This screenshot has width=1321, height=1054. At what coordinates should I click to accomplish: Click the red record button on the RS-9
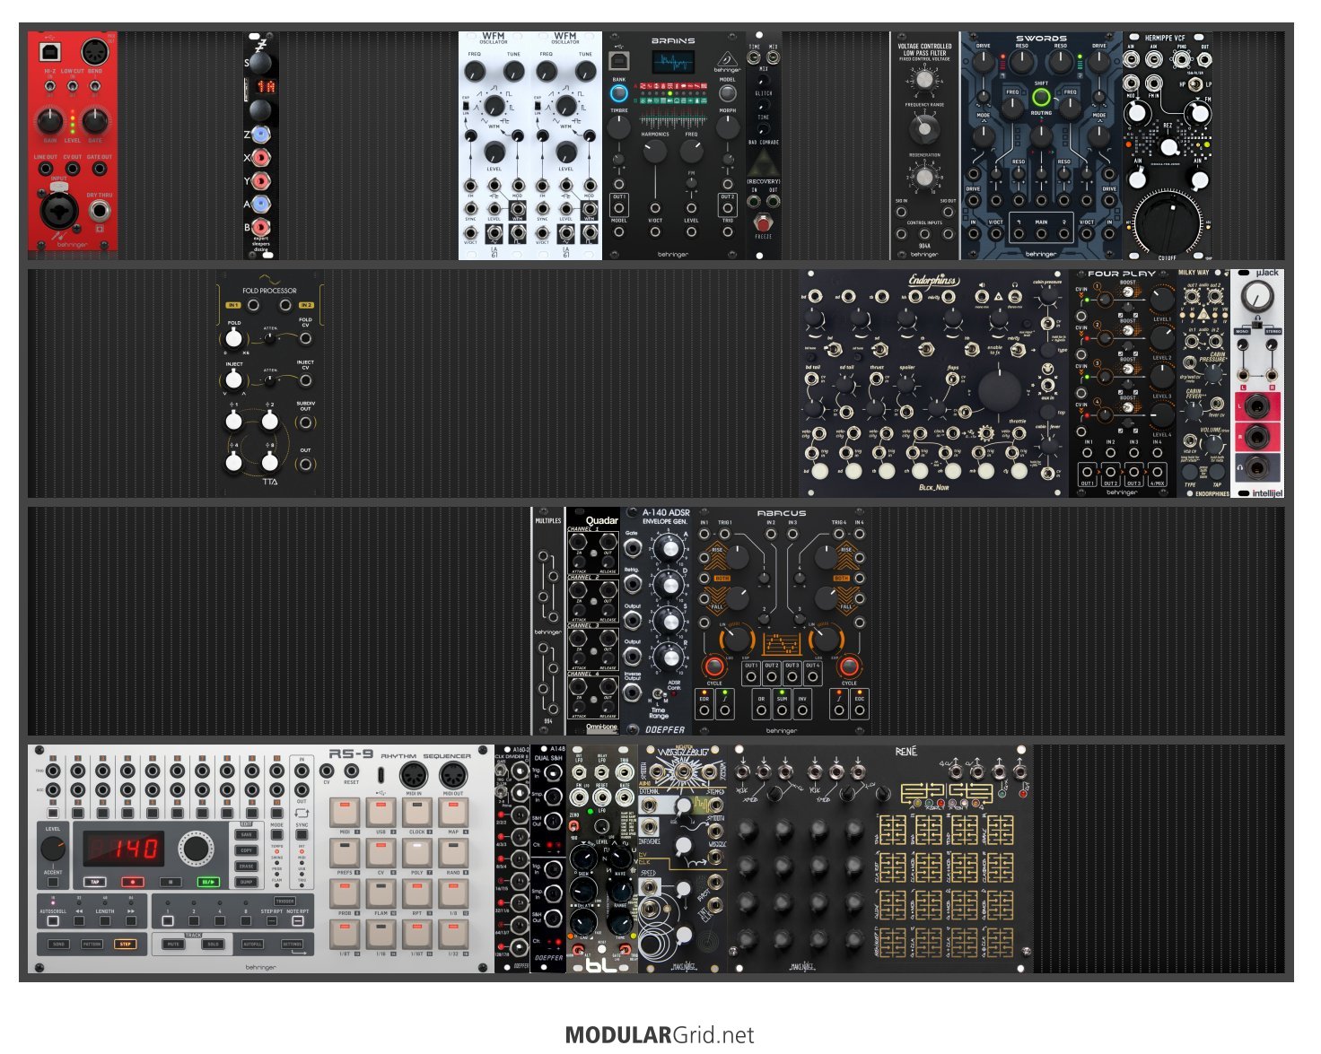(x=133, y=882)
